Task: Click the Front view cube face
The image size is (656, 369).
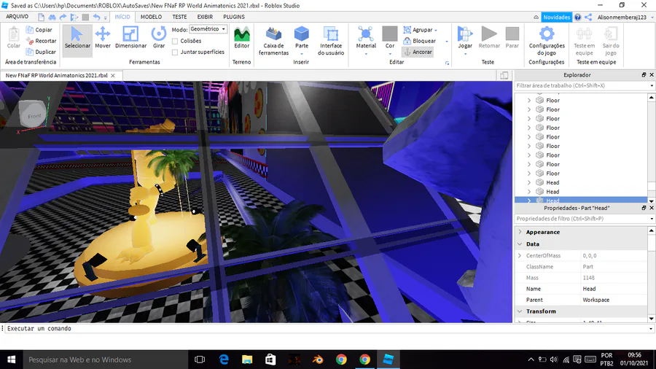Action: click(33, 114)
